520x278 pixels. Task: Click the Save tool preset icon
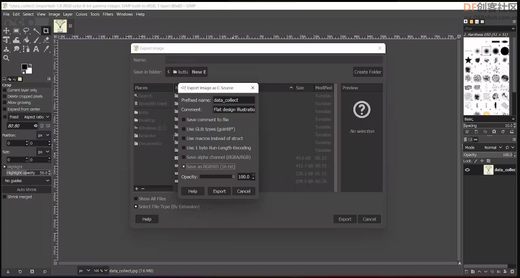pos(8,271)
